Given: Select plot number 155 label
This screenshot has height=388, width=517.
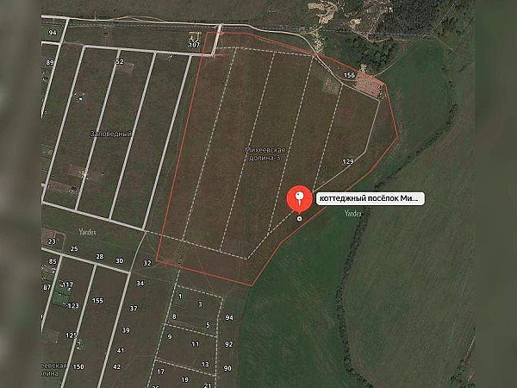Looking at the screenshot, I should click(x=97, y=301).
